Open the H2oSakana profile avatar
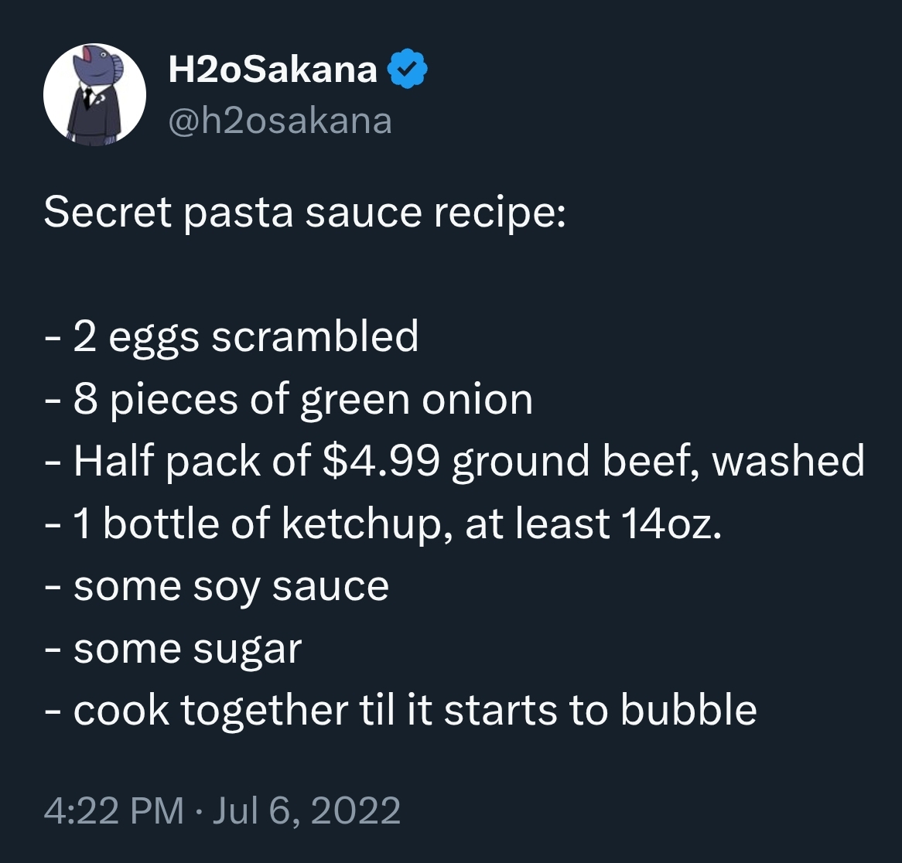This screenshot has width=902, height=863. (95, 95)
